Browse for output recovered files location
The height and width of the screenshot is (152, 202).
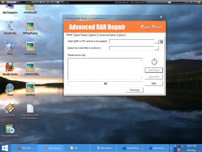click(x=157, y=48)
